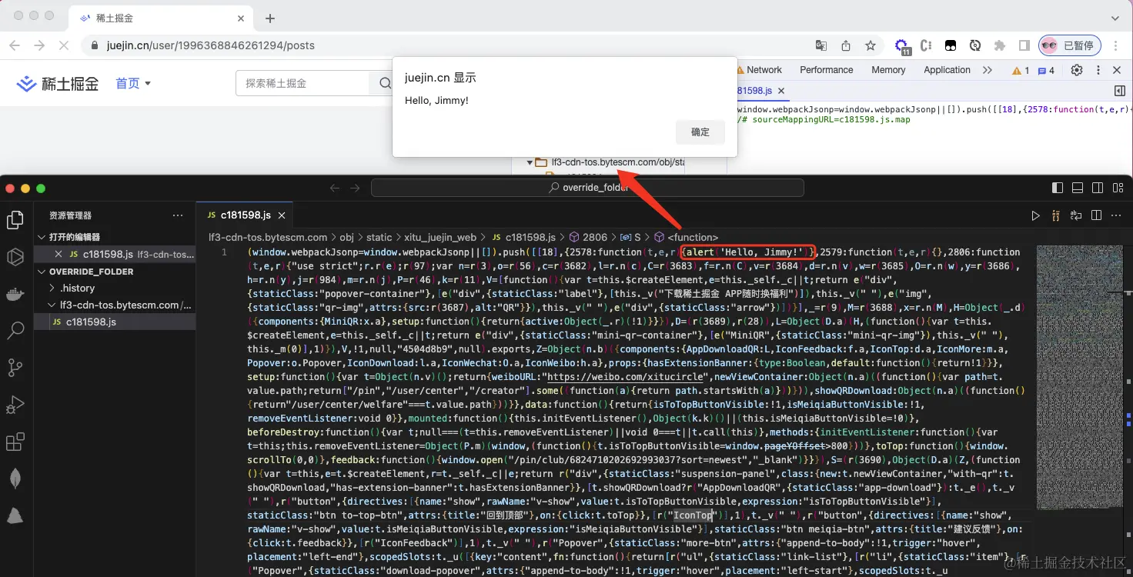The height and width of the screenshot is (577, 1133).
Task: Click the share icon in address bar
Action: [x=846, y=45]
